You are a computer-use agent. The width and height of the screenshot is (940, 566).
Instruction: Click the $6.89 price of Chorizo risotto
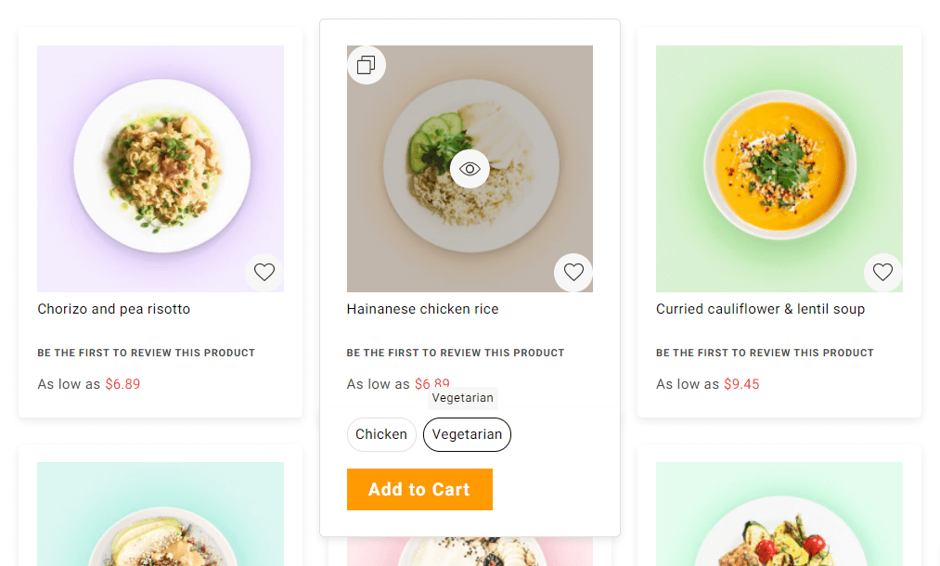(122, 384)
